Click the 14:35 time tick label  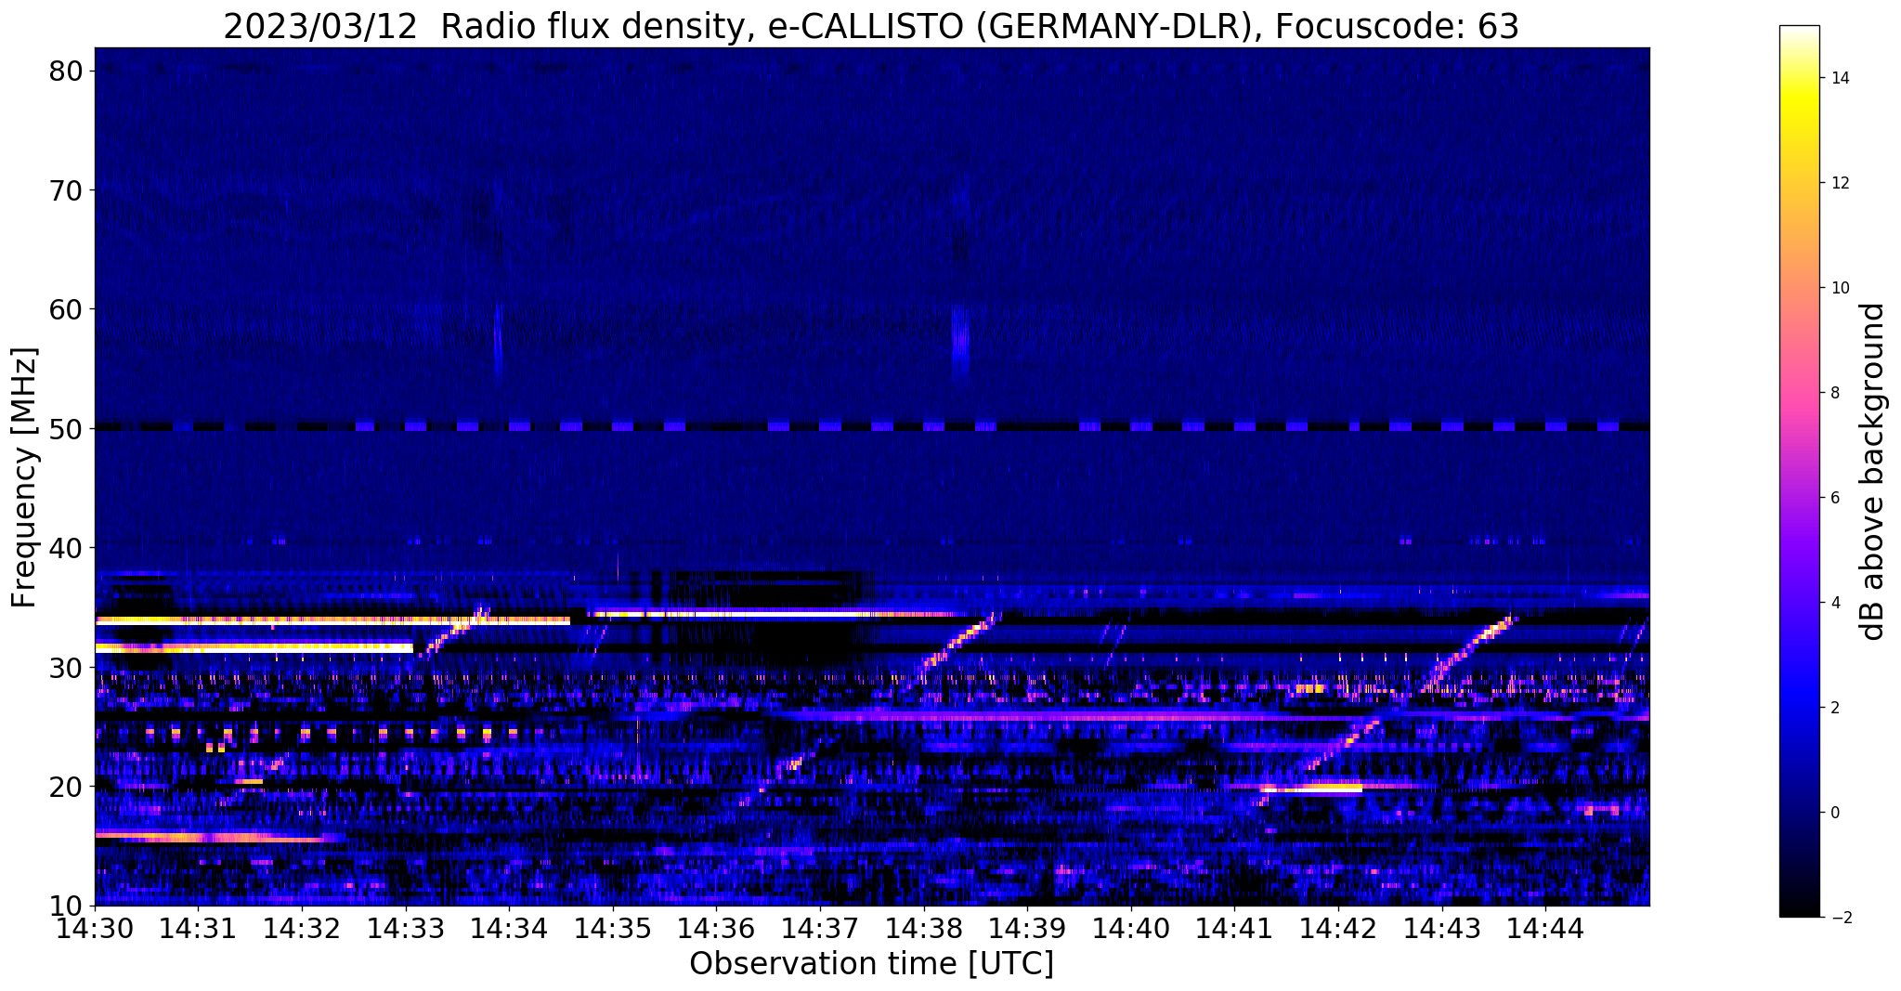tap(613, 929)
